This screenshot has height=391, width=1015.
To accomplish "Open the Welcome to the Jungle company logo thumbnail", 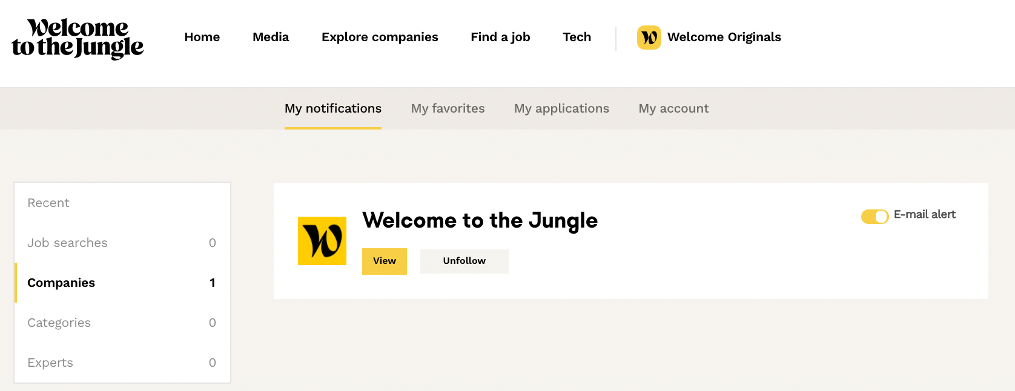I will pyautogui.click(x=322, y=241).
